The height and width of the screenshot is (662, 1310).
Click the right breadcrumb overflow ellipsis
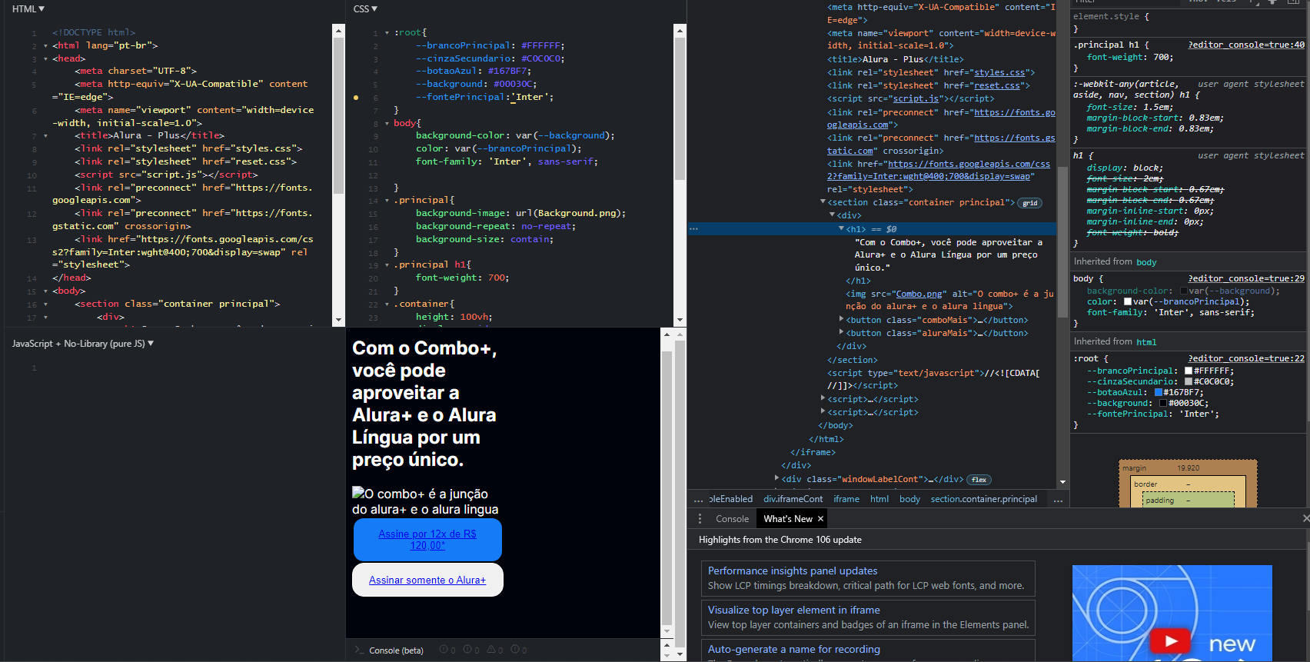pos(1058,500)
